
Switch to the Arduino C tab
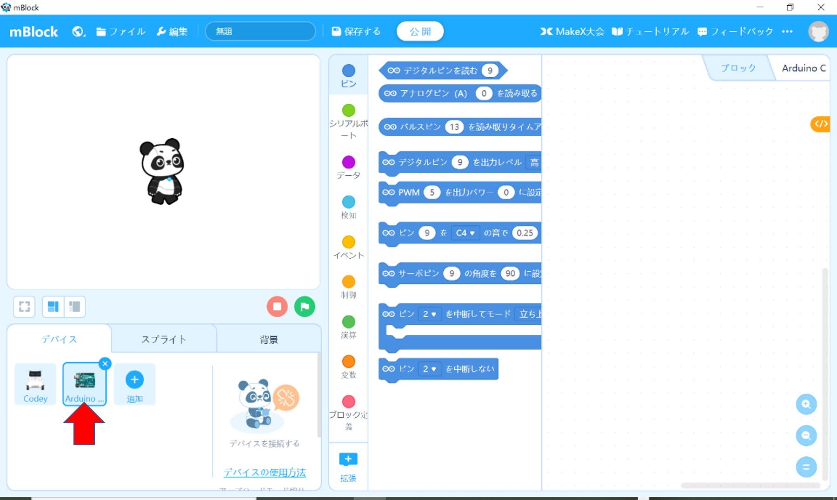coord(804,68)
